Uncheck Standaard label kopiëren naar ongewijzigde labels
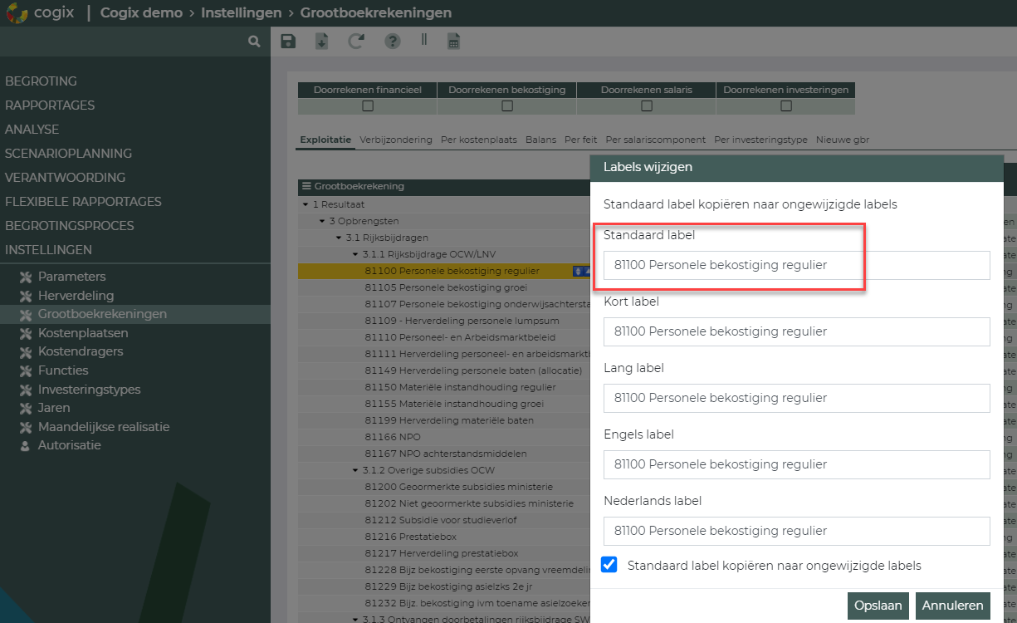This screenshot has height=623, width=1017. click(x=609, y=565)
